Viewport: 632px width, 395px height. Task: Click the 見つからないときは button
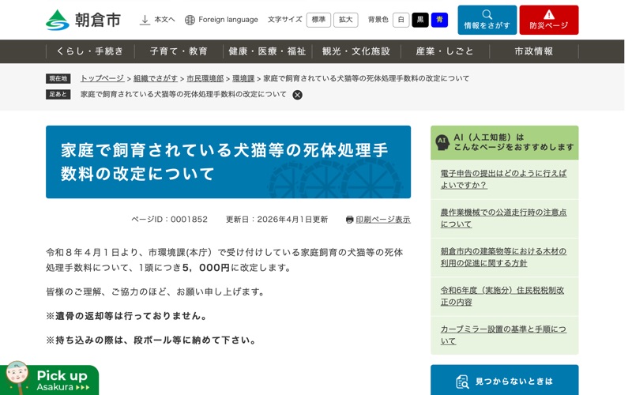click(x=504, y=380)
